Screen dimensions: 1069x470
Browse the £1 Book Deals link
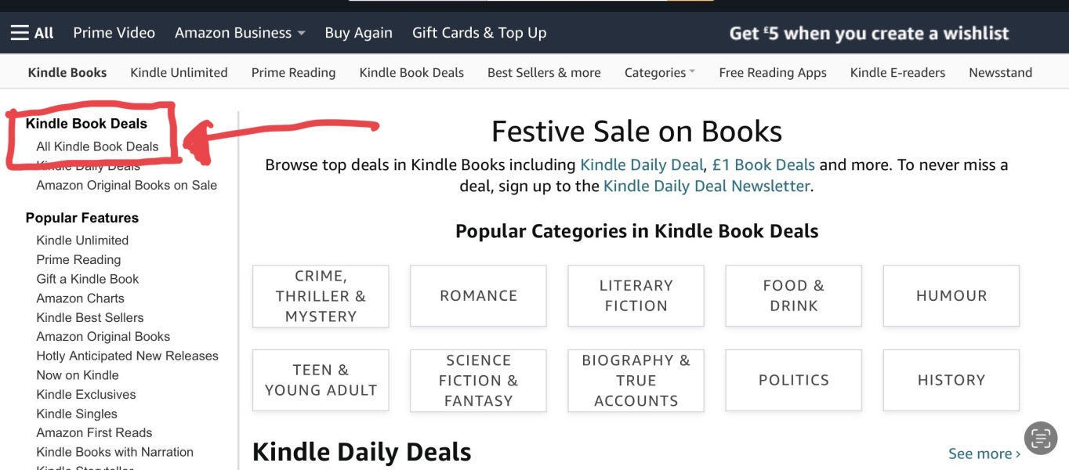click(763, 164)
